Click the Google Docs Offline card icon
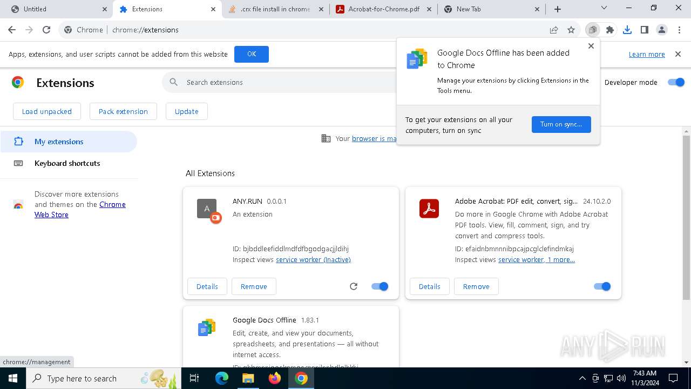The height and width of the screenshot is (389, 691). point(207,327)
